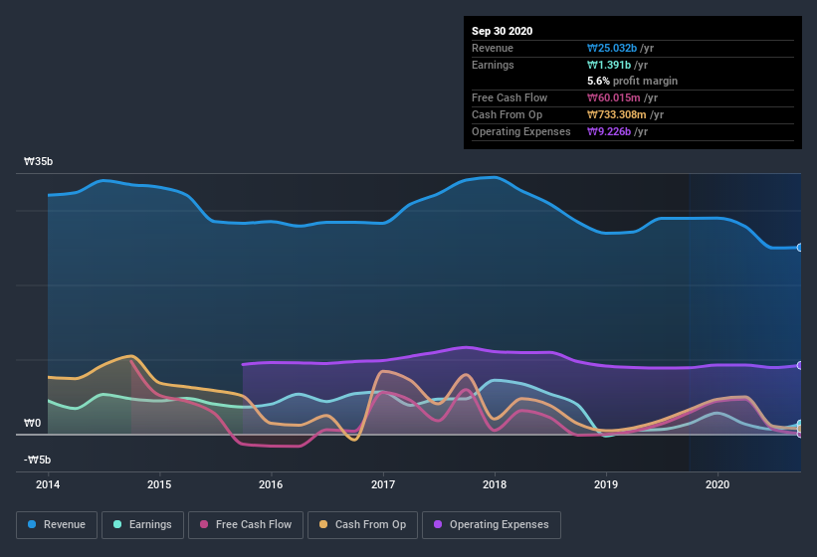The image size is (817, 557).
Task: Click the ₩0 y-axis label
Action: (32, 423)
